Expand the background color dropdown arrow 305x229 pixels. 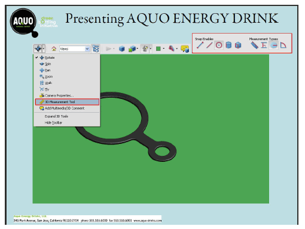click(164, 49)
